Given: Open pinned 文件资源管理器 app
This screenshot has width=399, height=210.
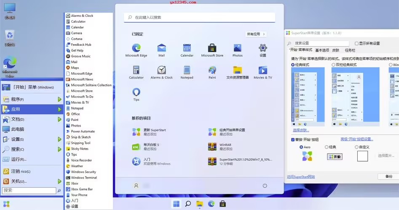Looking at the screenshot, I should pyautogui.click(x=237, y=72).
